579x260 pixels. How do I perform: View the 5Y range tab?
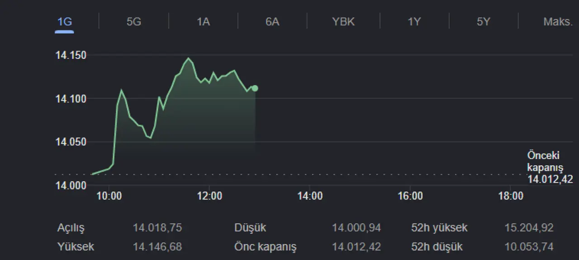point(484,22)
